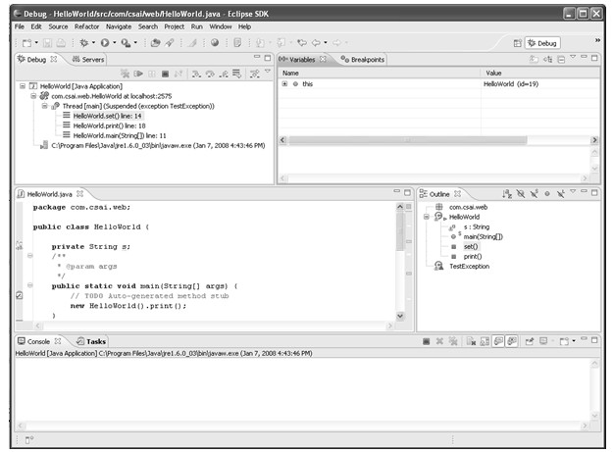Expand the 'this' variable row
The image size is (613, 452).
click(285, 83)
